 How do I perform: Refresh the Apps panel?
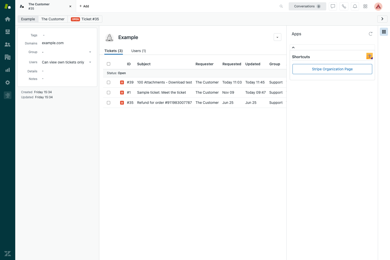tap(370, 34)
